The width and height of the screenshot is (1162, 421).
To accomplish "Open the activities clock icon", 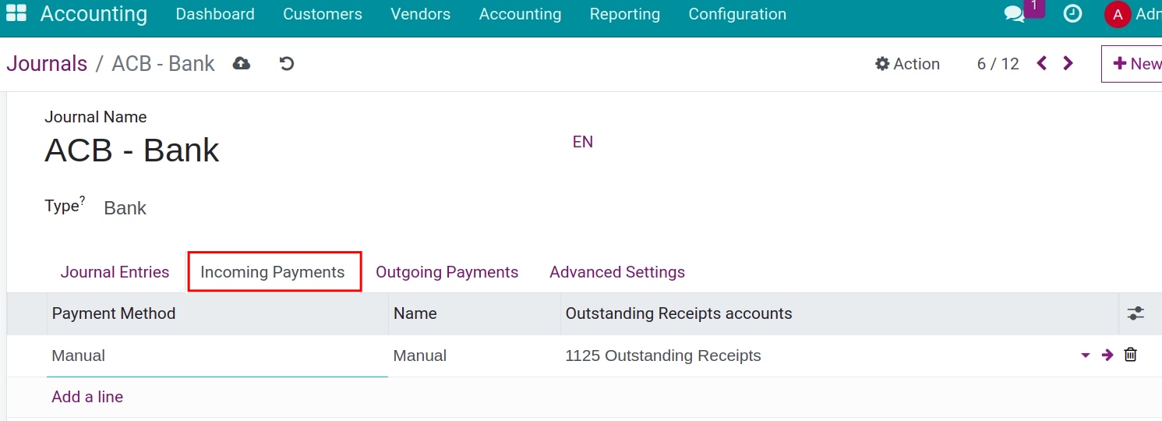I will coord(1072,13).
